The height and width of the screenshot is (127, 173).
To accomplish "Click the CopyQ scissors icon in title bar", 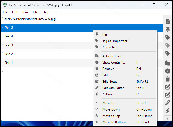I will pos(5,5).
